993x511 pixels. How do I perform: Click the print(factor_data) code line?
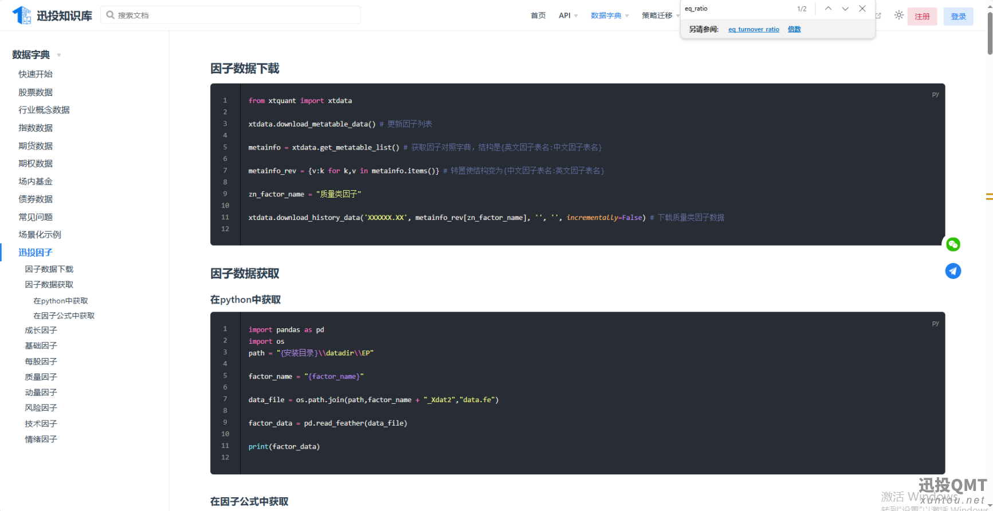click(x=284, y=447)
